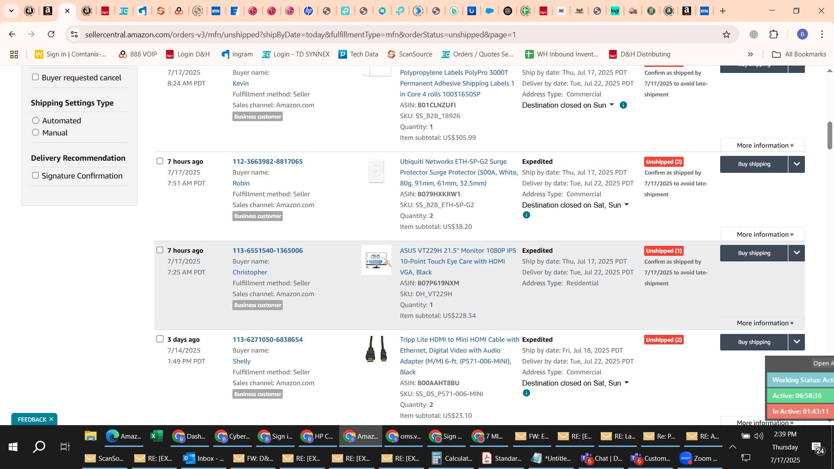View site information icon in the address bar
Viewport: 834px width, 469px height.
point(74,34)
